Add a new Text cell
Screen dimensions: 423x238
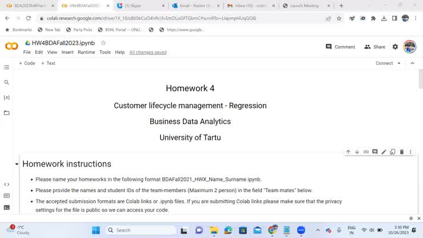48,63
